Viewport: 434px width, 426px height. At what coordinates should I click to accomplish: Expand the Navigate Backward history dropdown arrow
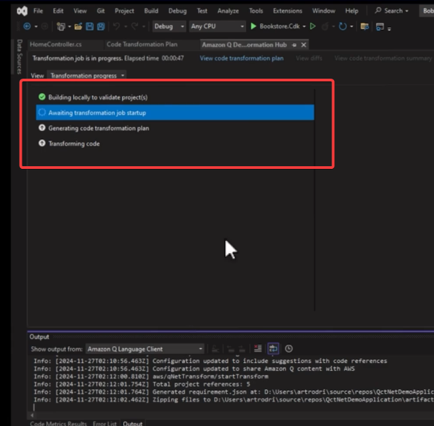[x=36, y=26]
